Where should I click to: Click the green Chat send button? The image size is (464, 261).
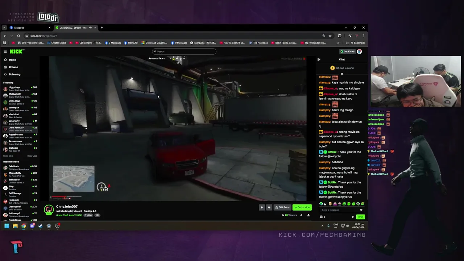(360, 217)
